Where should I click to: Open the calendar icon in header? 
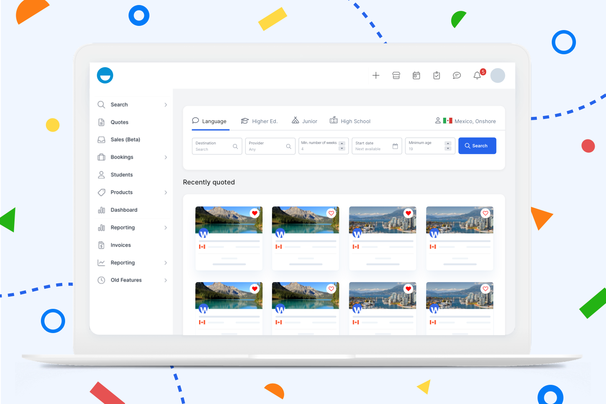tap(417, 76)
